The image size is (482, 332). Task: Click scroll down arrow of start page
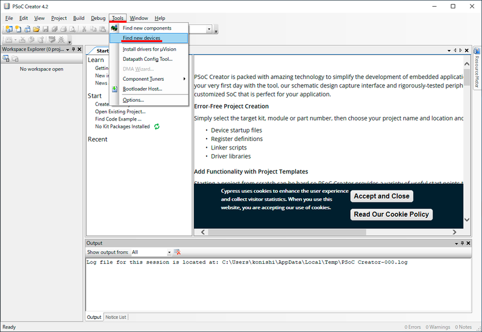(466, 220)
